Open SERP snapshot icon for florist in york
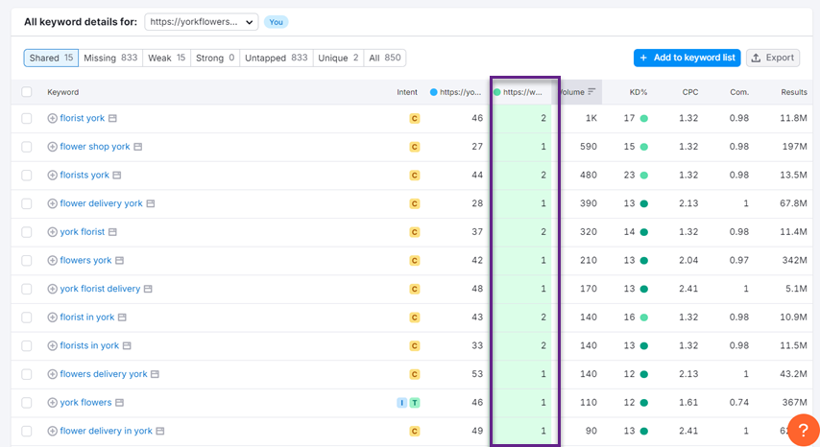 [x=122, y=318]
